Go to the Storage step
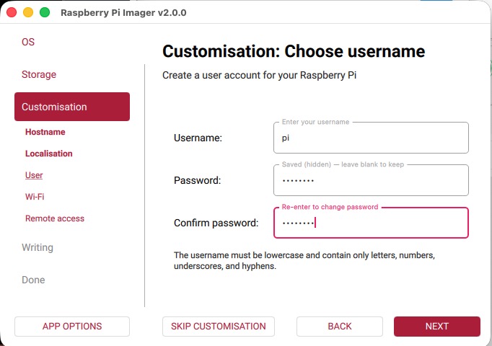The image size is (492, 346). click(x=39, y=74)
